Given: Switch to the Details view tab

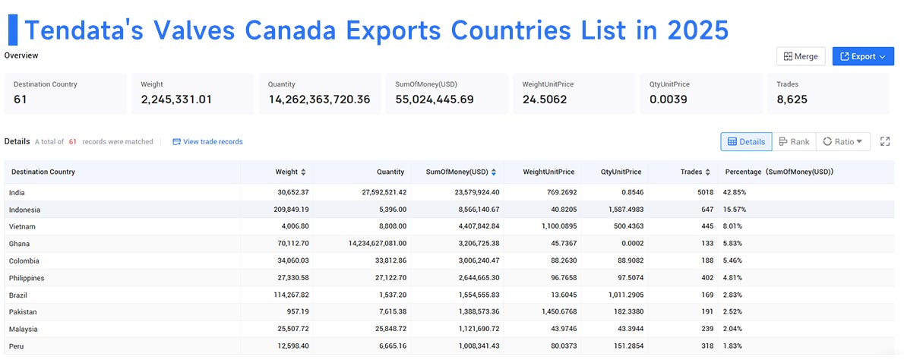Looking at the screenshot, I should 746,142.
